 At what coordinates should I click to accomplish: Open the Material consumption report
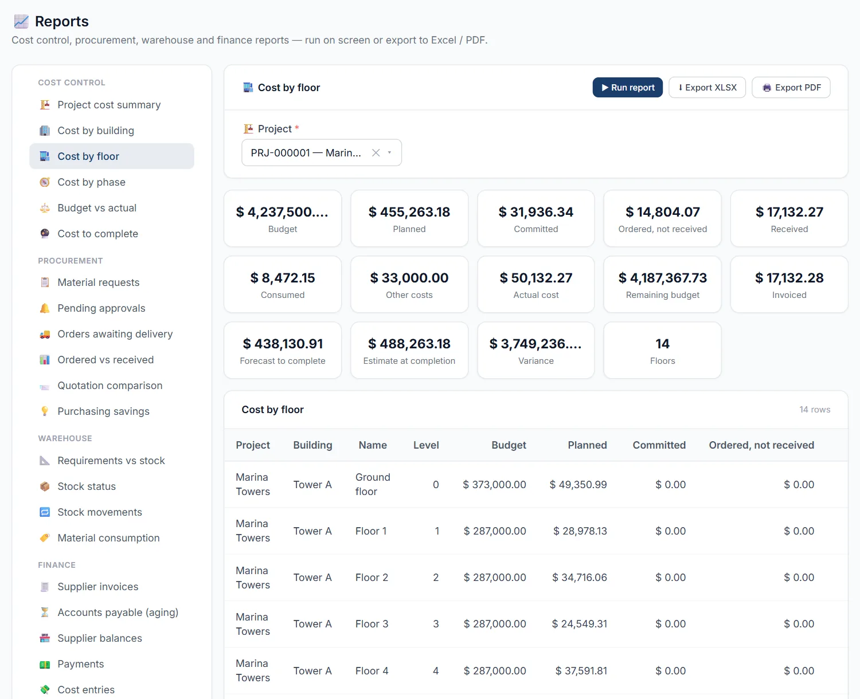(112, 538)
